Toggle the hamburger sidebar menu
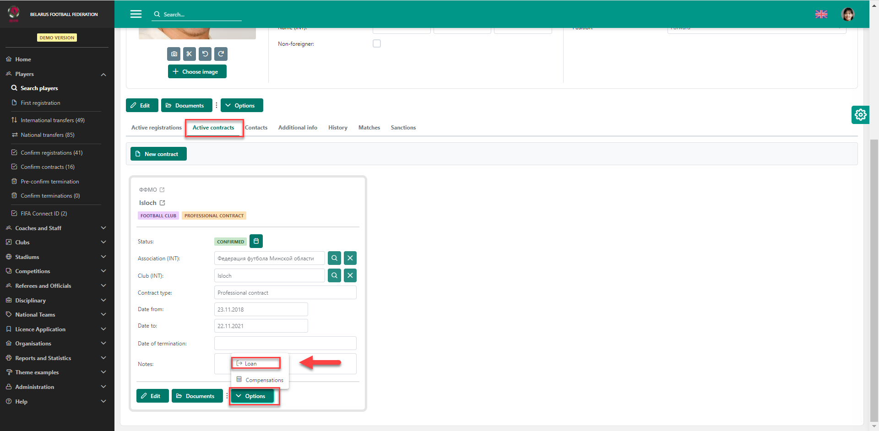The image size is (879, 431). (x=136, y=14)
